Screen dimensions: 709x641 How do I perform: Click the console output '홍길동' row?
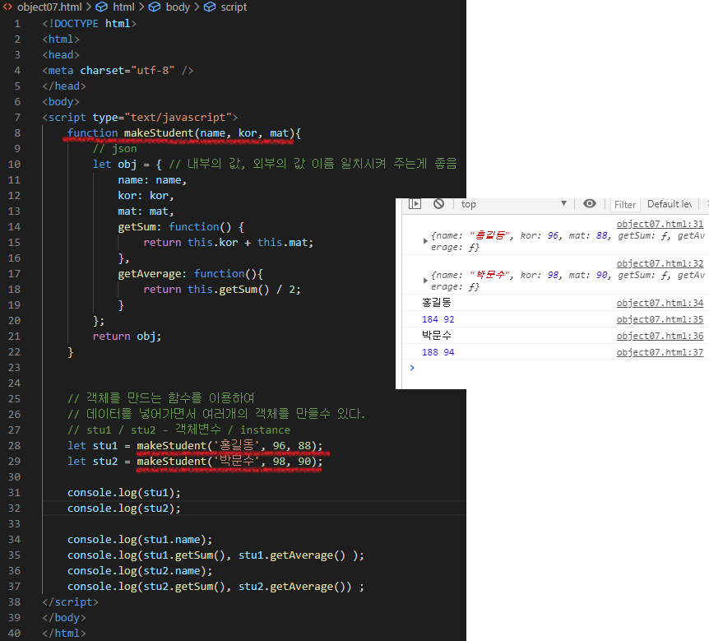(x=555, y=303)
